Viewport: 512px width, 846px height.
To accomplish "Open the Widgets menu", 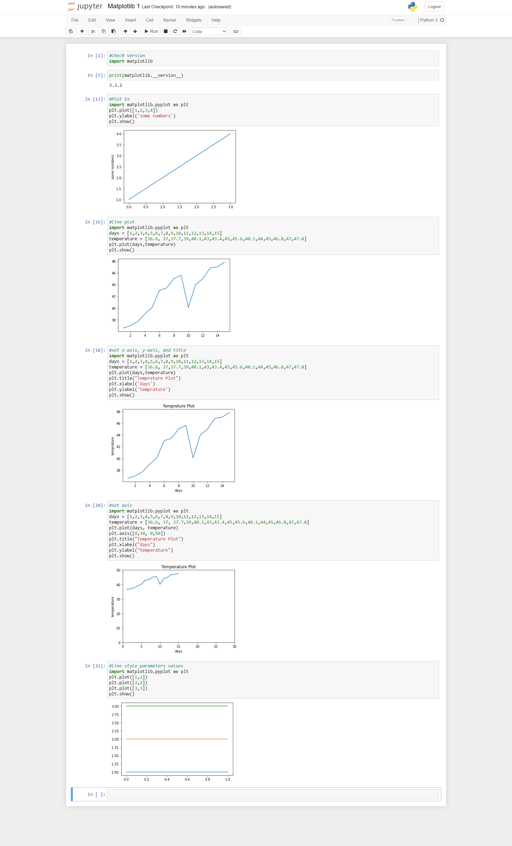I will tap(193, 20).
